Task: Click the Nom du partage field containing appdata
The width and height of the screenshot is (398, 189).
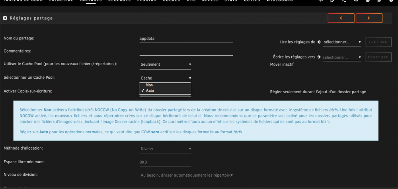Action: point(186,39)
